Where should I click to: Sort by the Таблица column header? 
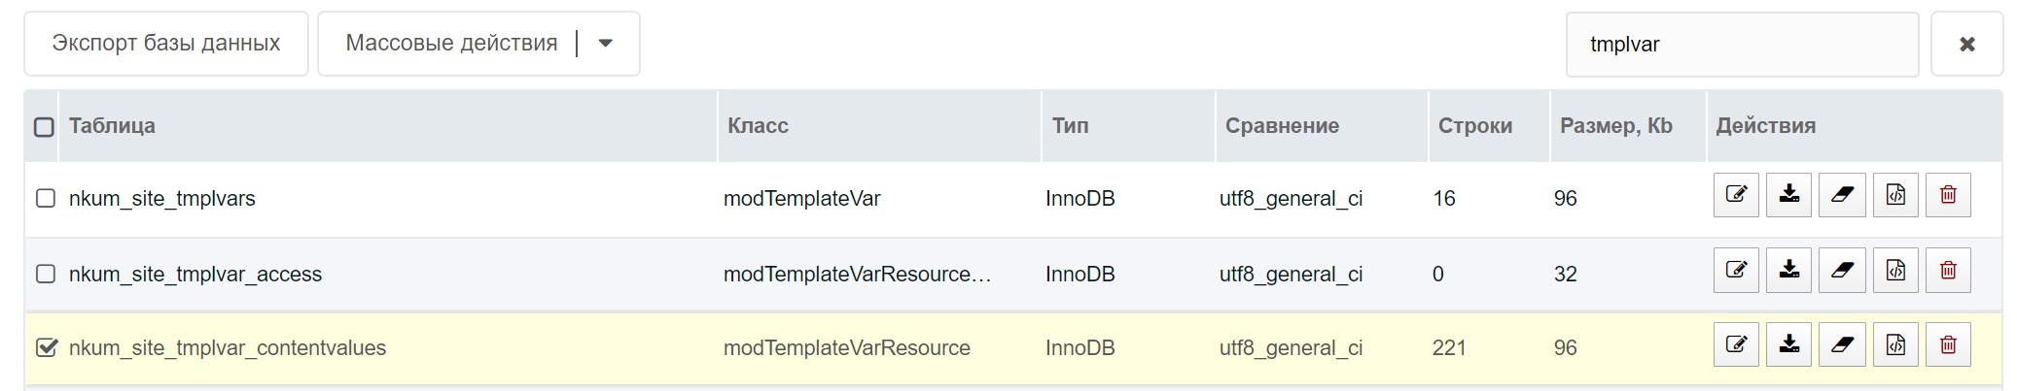(112, 126)
